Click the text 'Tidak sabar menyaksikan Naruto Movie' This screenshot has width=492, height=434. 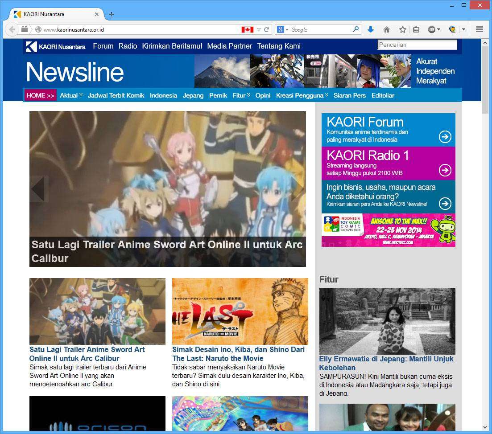tap(228, 367)
